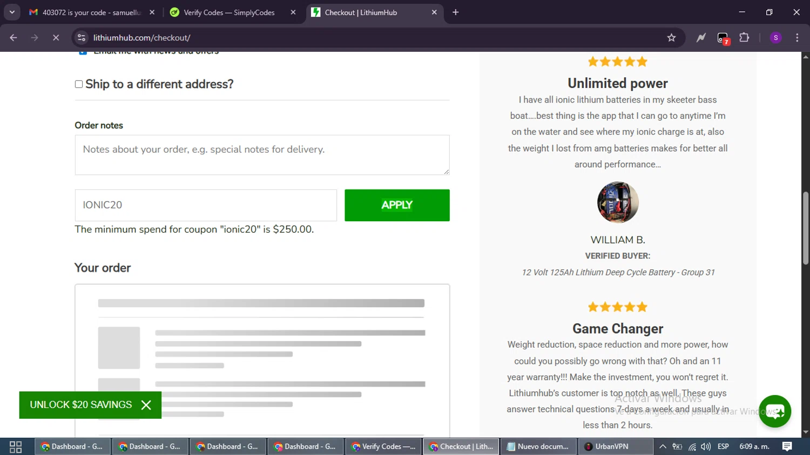Screen dimensions: 810x455
Task: Click the battery status tray icon
Action: coord(677,447)
